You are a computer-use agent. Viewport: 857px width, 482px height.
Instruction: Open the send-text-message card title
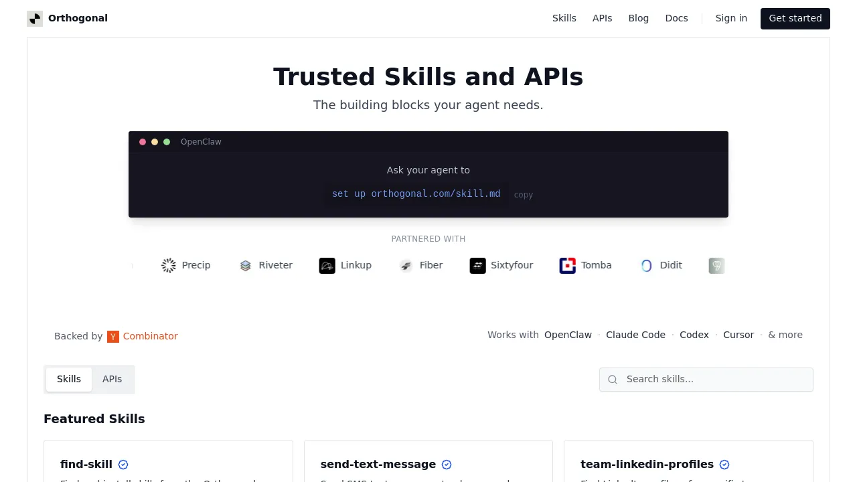pyautogui.click(x=378, y=465)
